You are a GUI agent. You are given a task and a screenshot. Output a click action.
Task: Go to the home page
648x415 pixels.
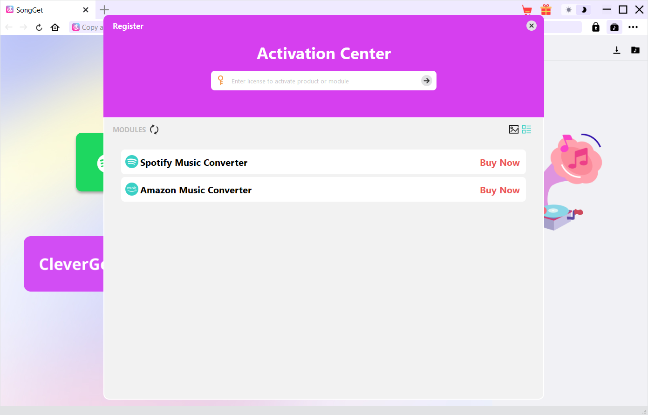(x=55, y=27)
